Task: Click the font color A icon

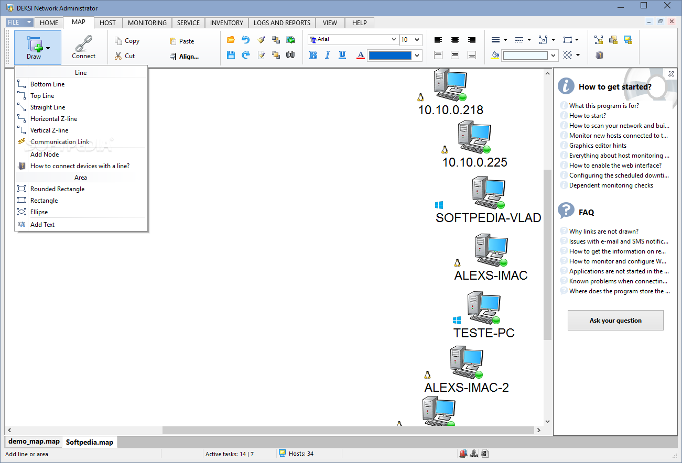Action: 360,55
